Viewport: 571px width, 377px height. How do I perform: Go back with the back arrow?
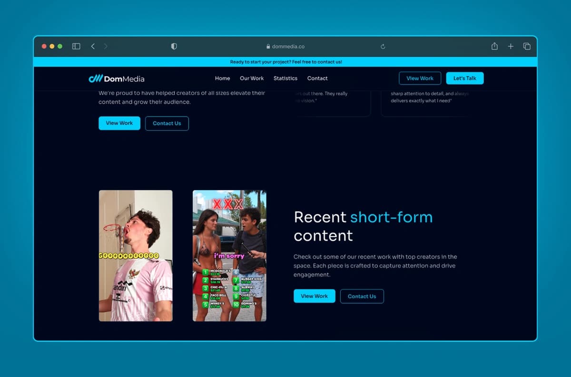(93, 46)
